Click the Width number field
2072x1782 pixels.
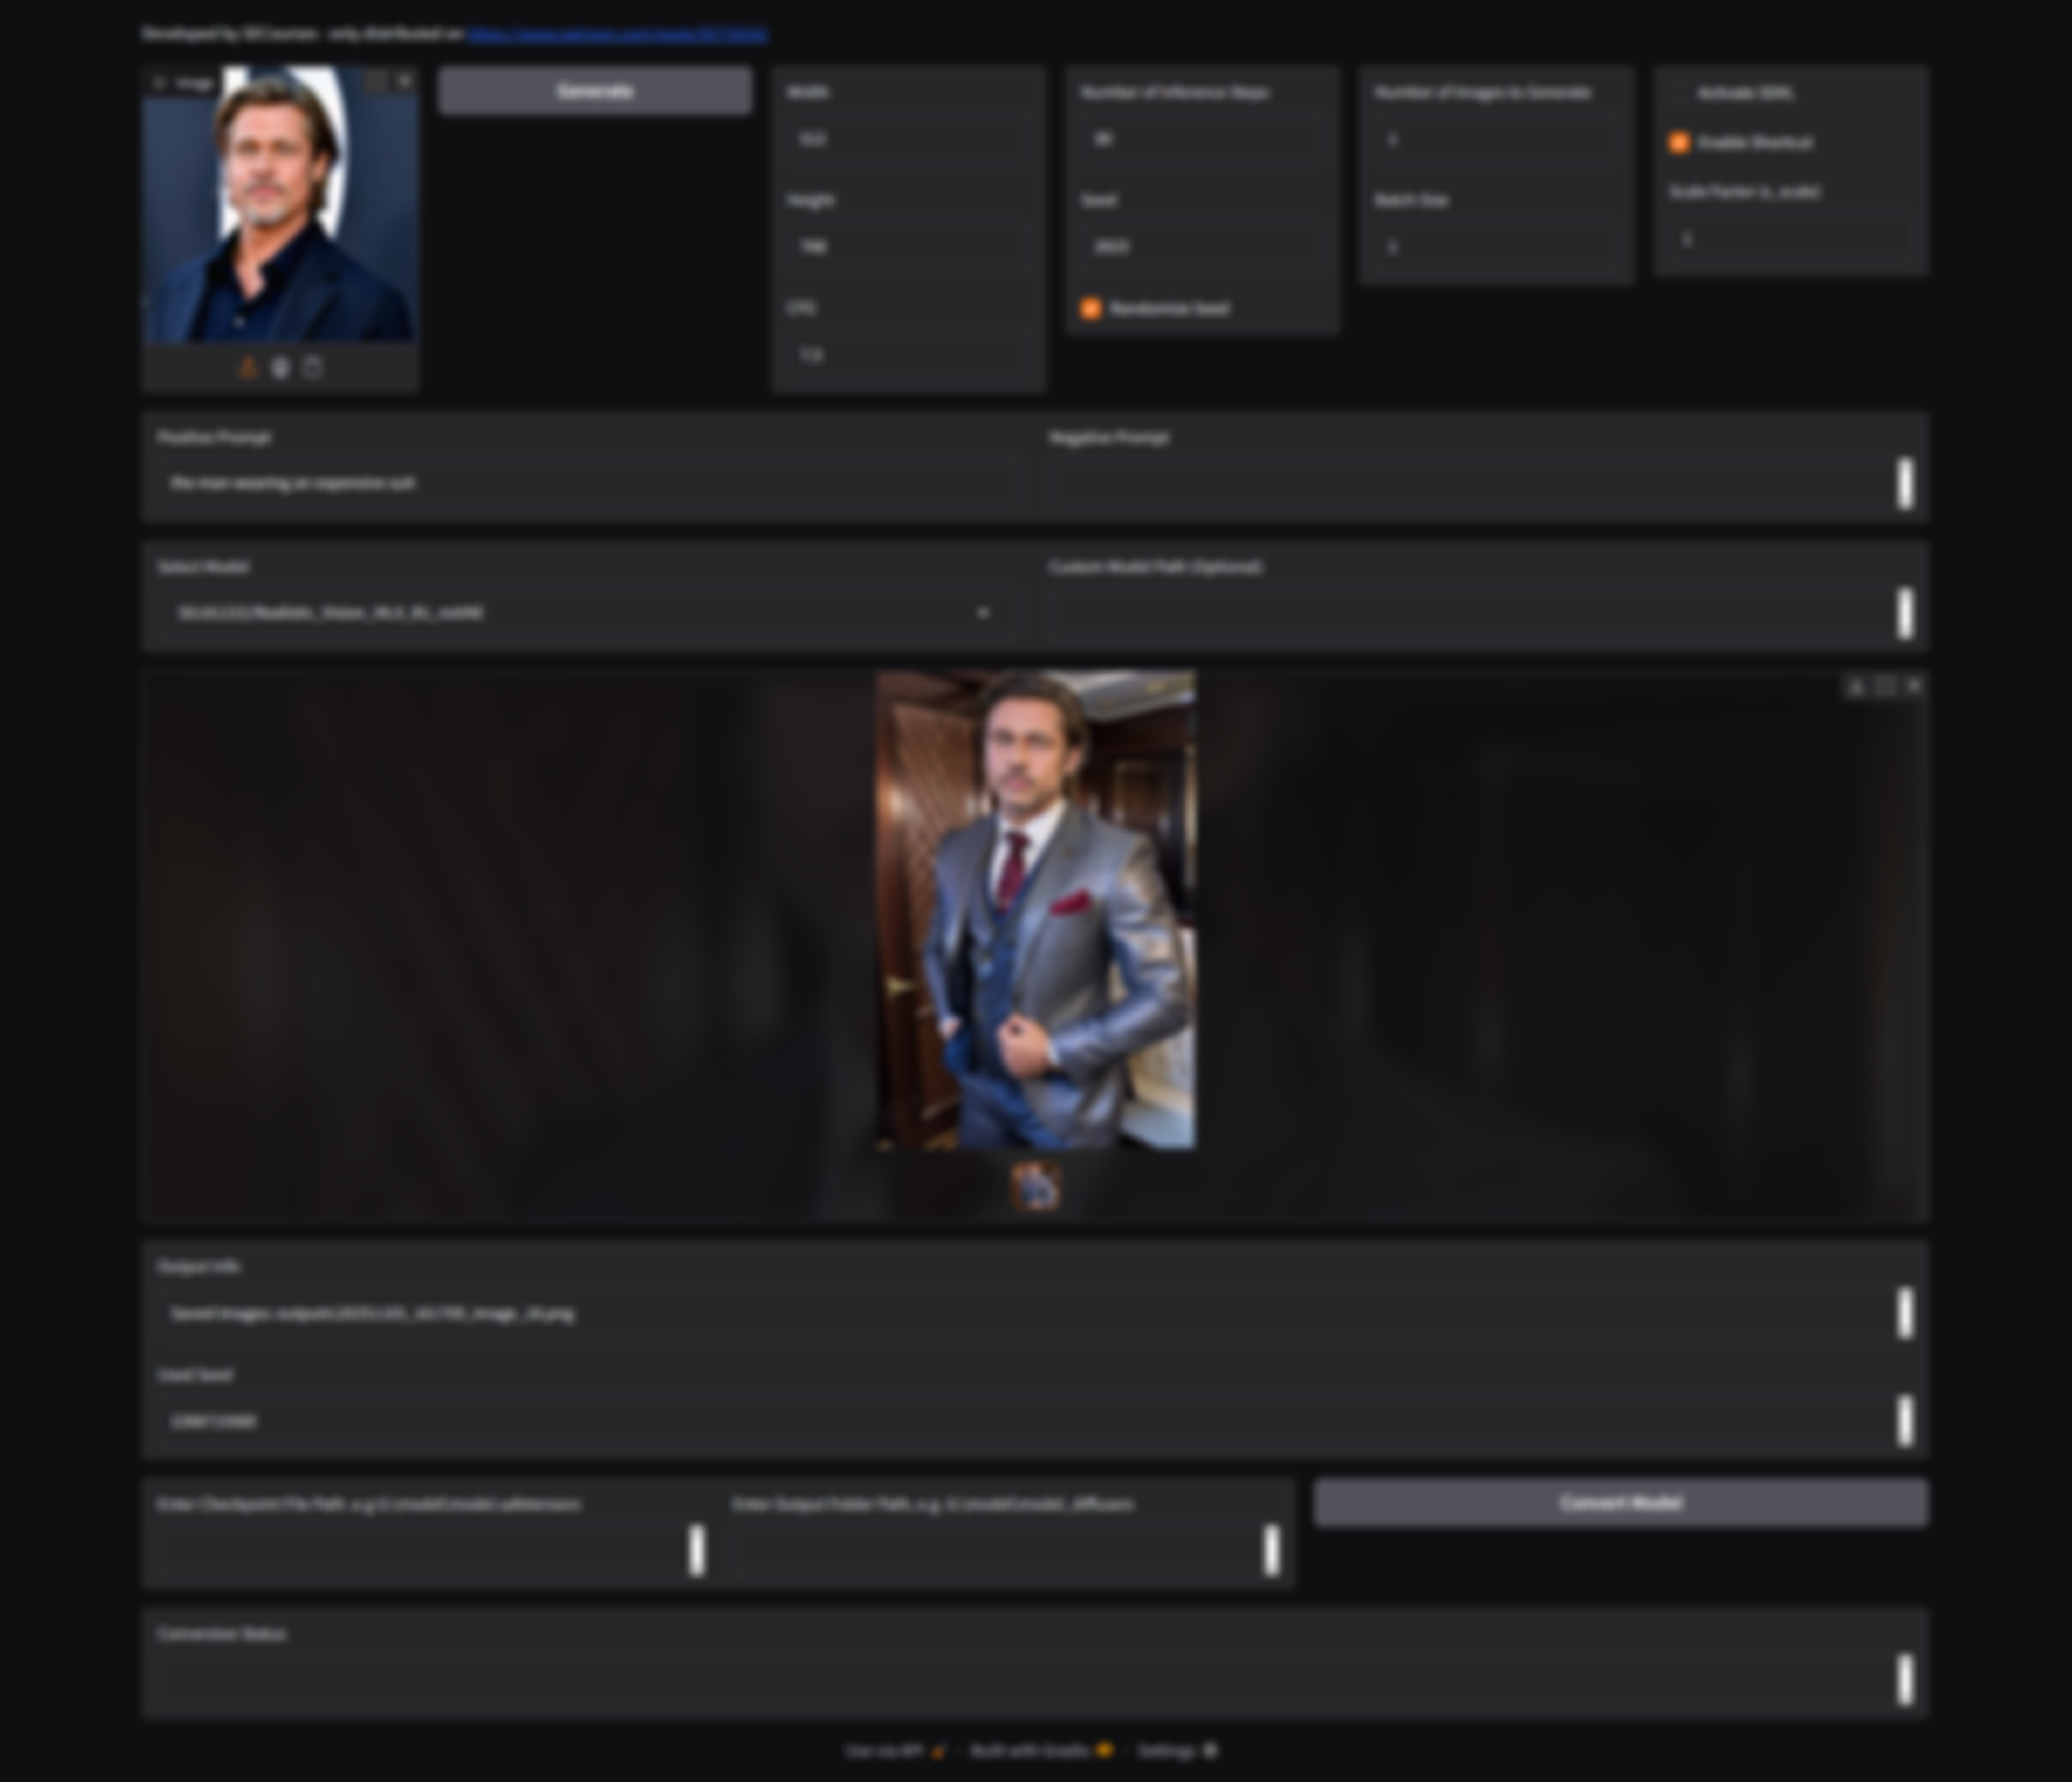(908, 140)
